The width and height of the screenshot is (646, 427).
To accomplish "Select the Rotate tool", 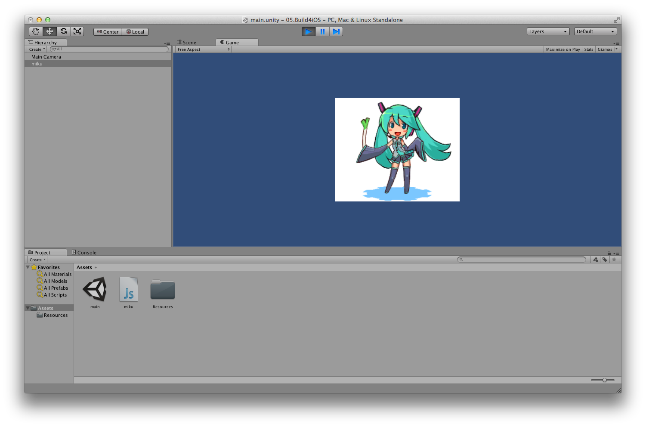I will click(63, 31).
